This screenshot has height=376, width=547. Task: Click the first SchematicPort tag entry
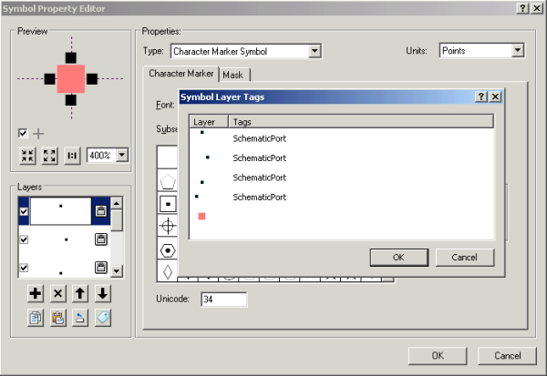[x=259, y=138]
